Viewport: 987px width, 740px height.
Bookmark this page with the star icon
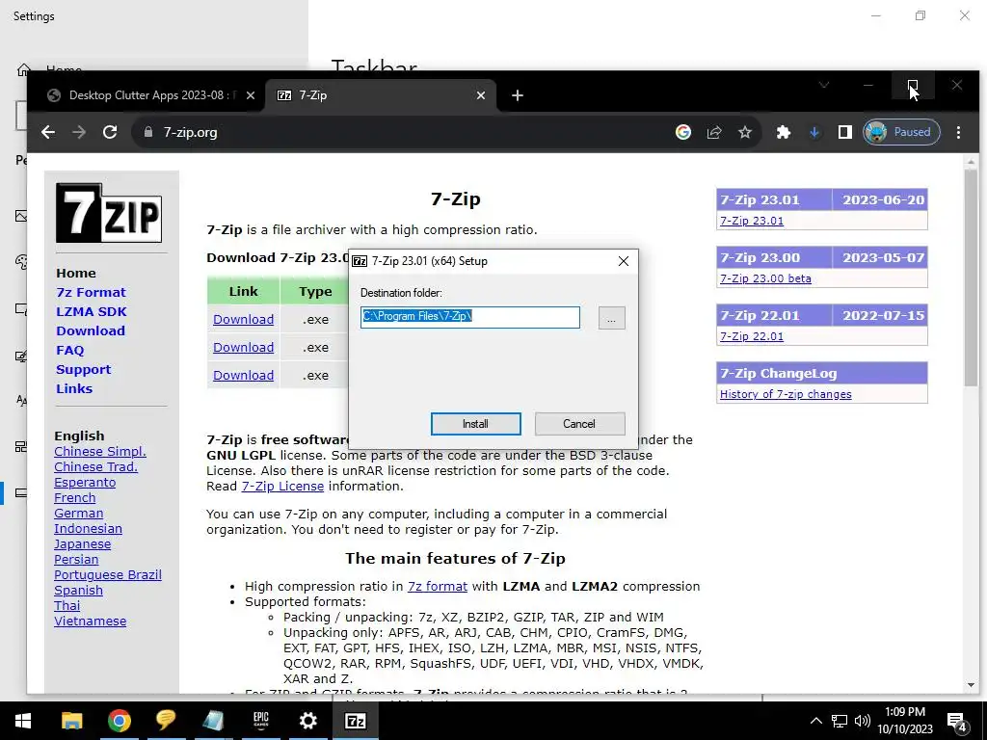coord(745,132)
